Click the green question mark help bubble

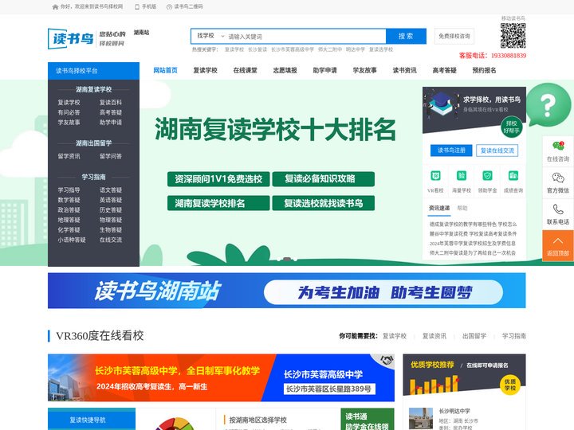point(548,105)
